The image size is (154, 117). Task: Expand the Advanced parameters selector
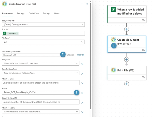(33, 55)
